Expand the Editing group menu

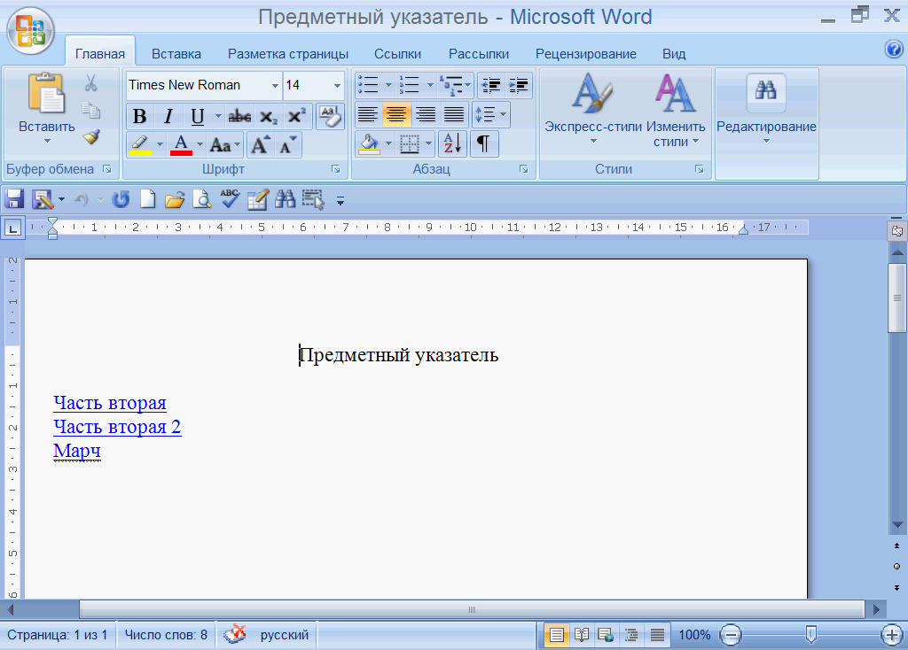point(766,110)
